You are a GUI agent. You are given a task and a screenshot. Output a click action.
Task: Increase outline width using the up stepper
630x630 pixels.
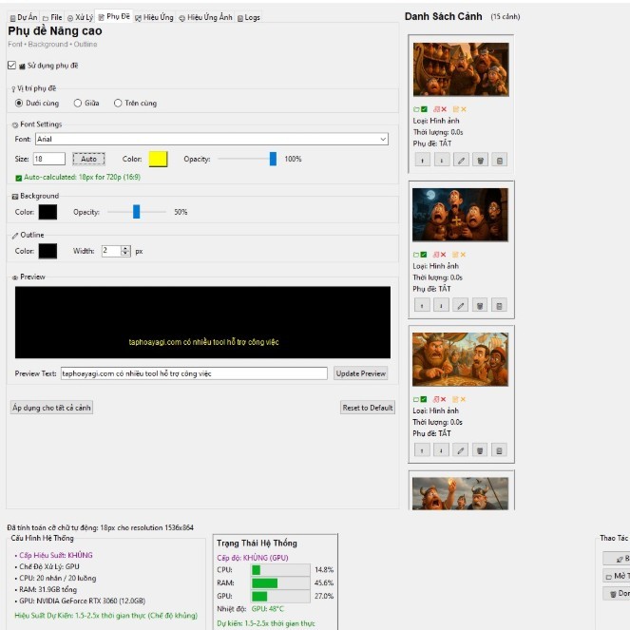(126, 248)
